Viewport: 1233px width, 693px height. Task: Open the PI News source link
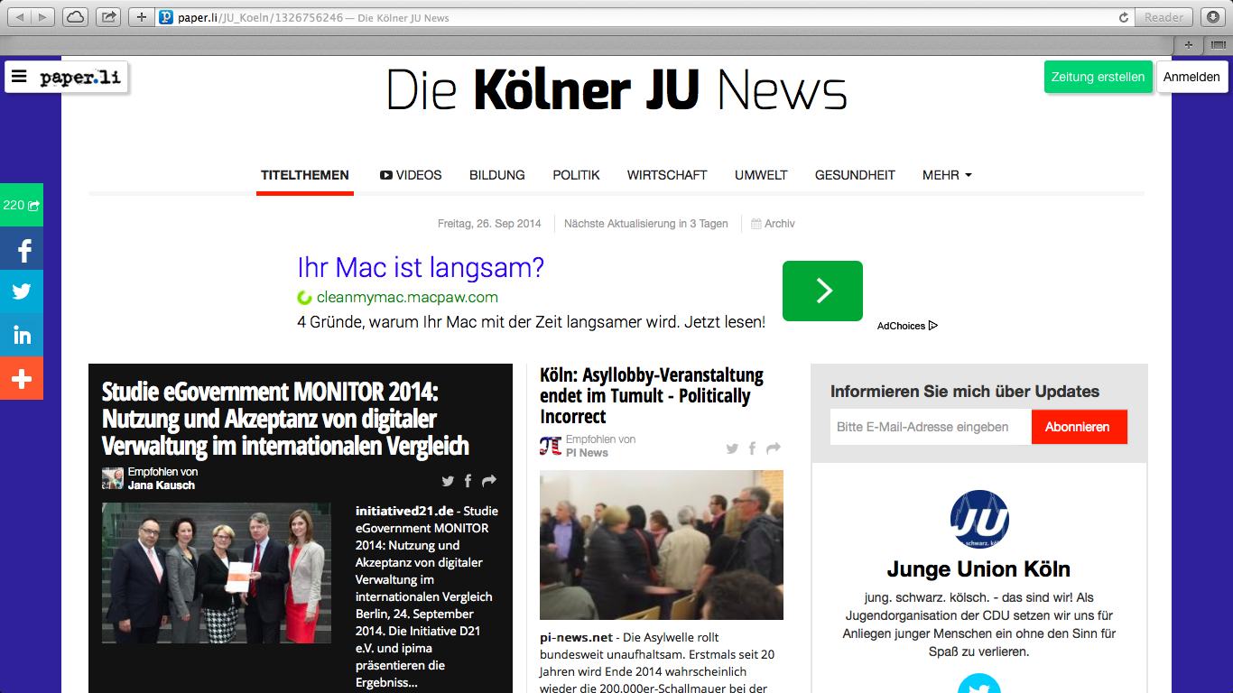(x=587, y=453)
